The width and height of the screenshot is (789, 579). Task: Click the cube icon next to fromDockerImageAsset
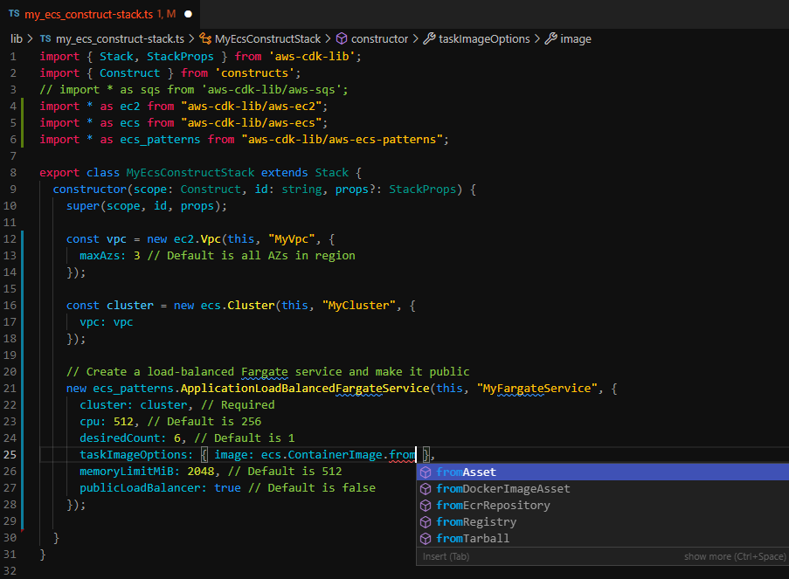click(427, 488)
